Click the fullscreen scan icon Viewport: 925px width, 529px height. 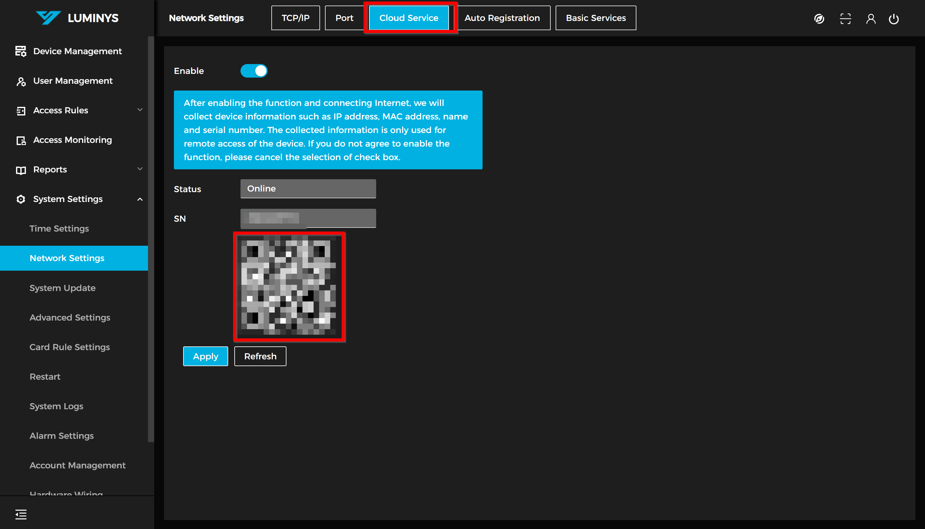pos(845,18)
